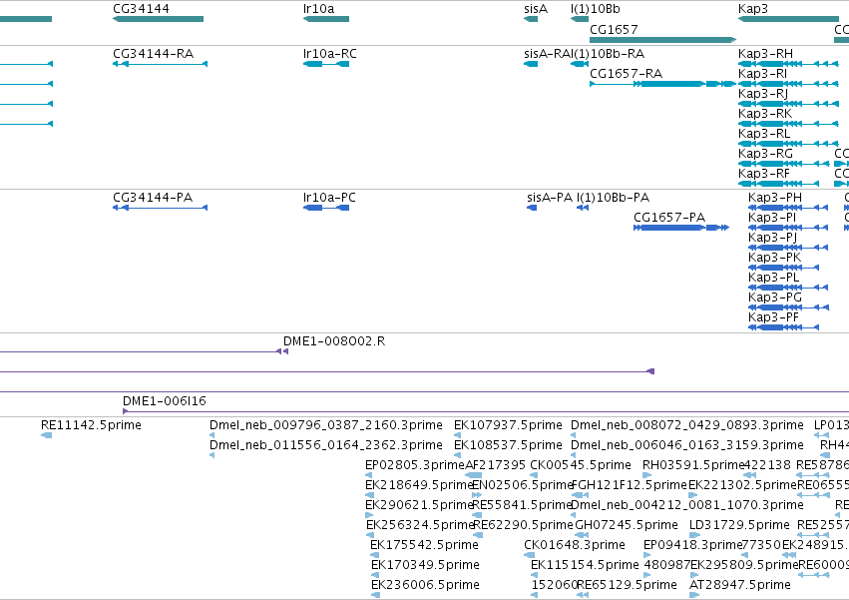Select the Kap3 gene label

[x=752, y=9]
